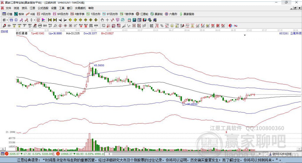Select the pencil drawing tool
The image size is (302, 163).
(4, 26)
